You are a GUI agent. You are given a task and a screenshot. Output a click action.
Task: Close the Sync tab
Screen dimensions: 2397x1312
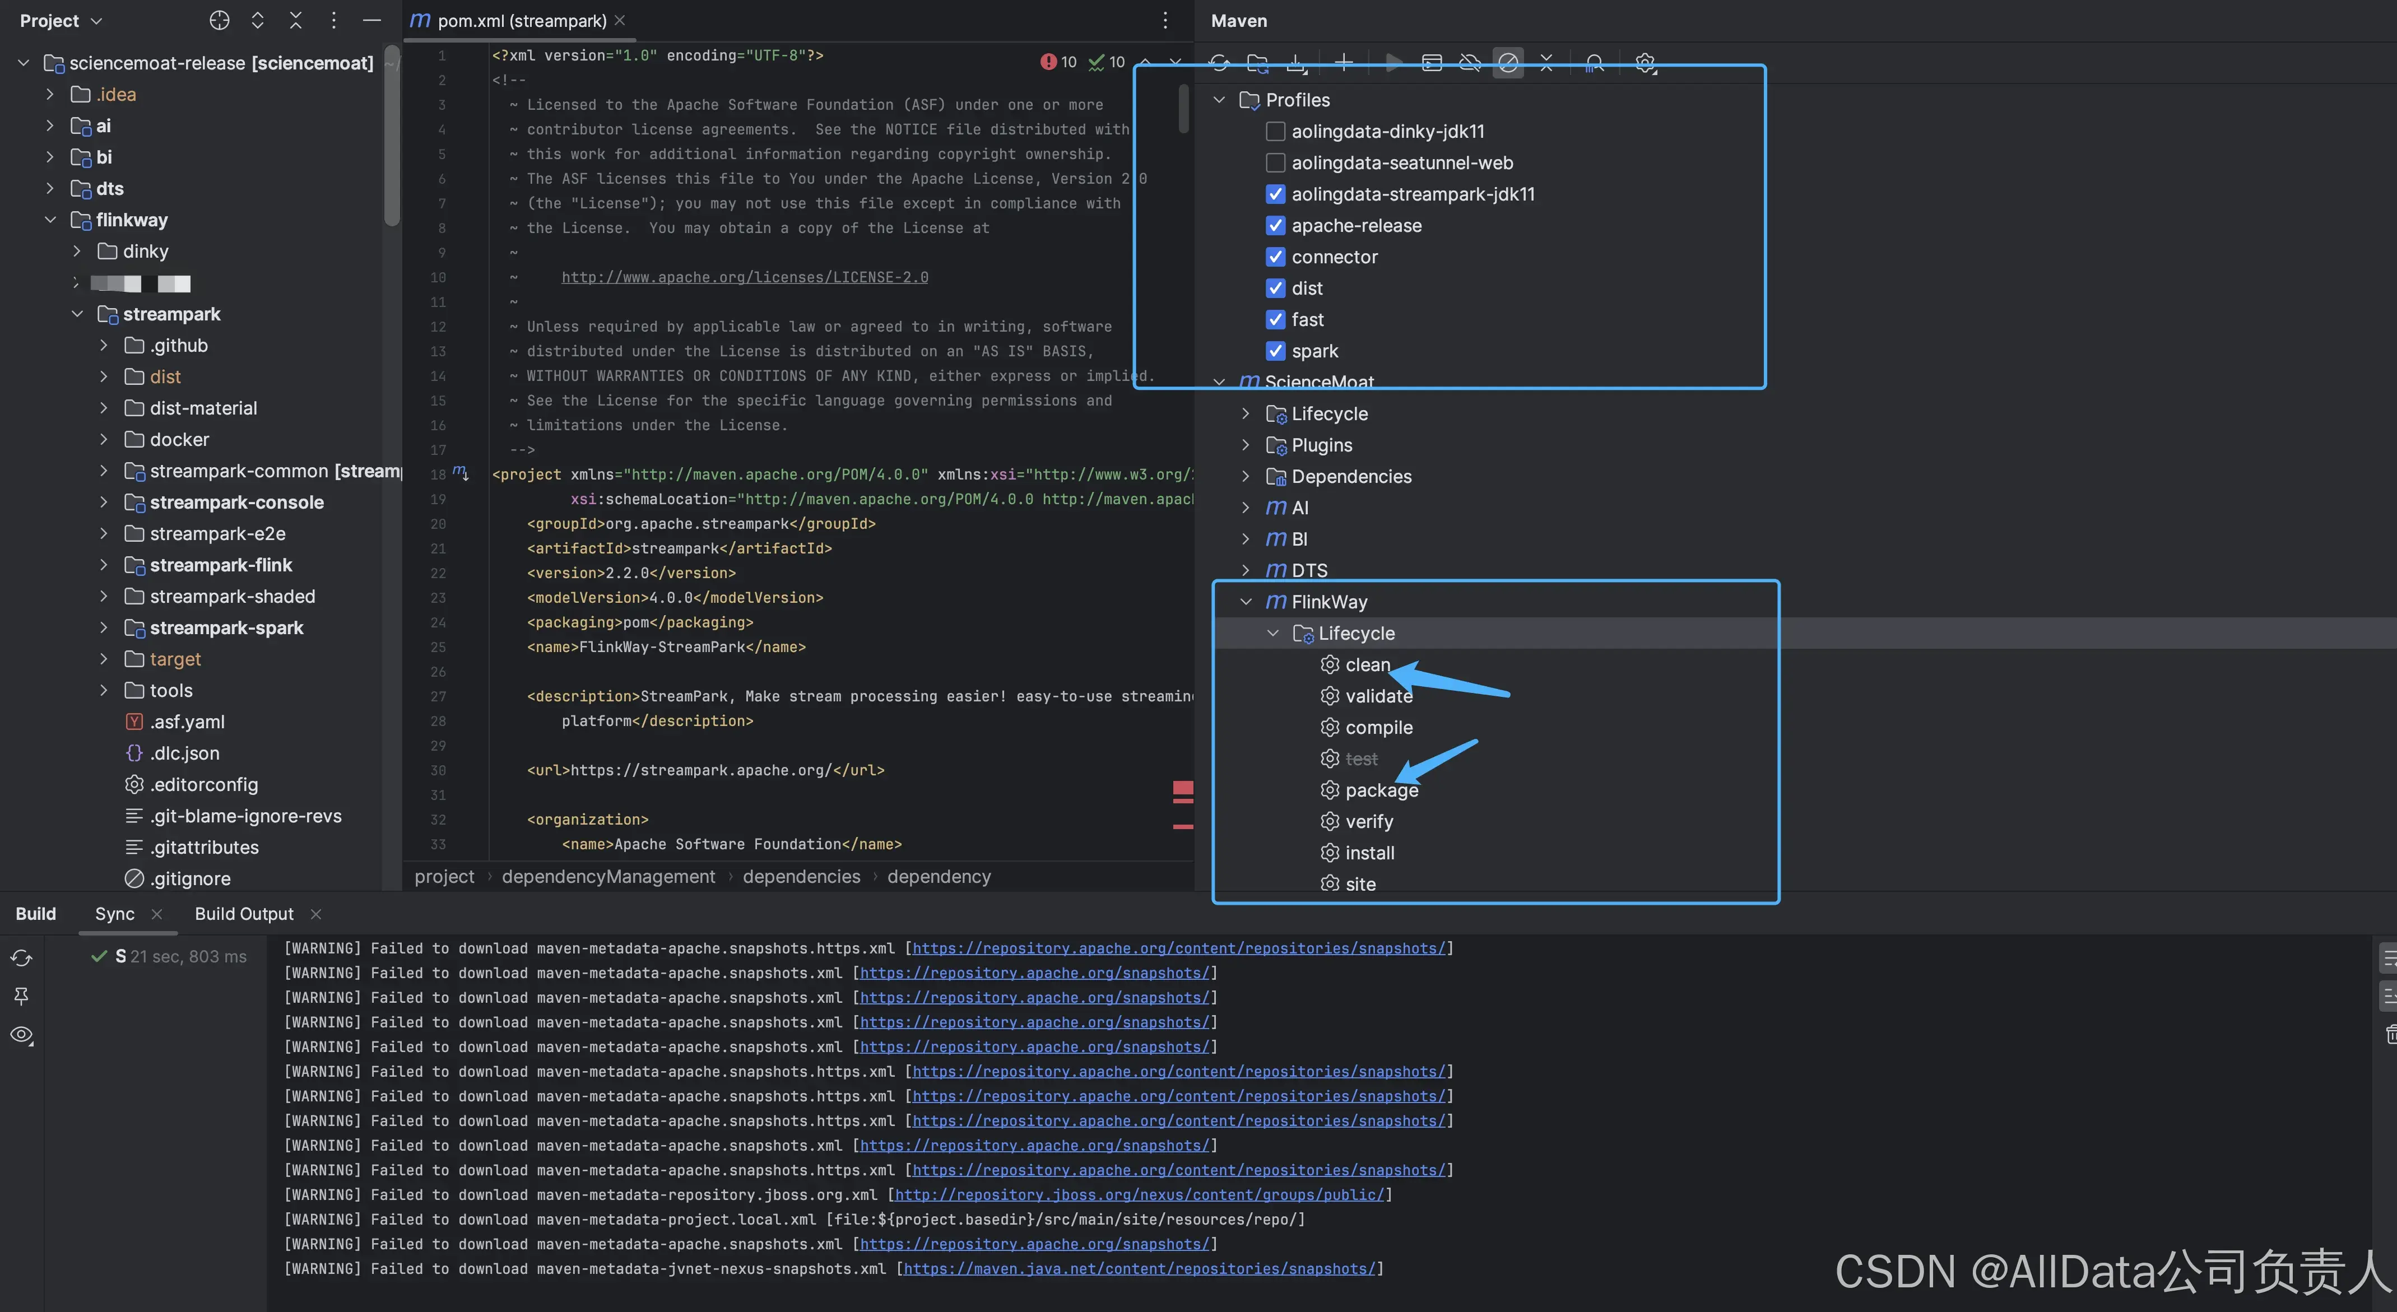[156, 914]
